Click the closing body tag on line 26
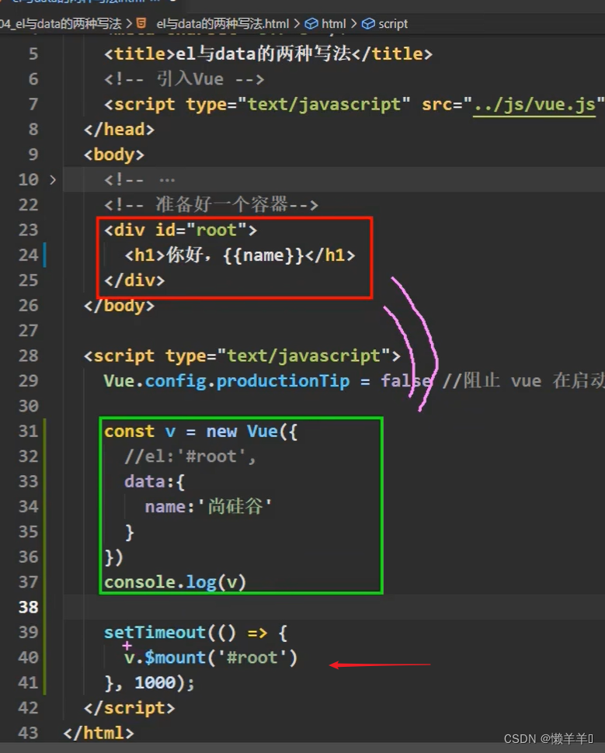The width and height of the screenshot is (605, 753). [x=119, y=305]
